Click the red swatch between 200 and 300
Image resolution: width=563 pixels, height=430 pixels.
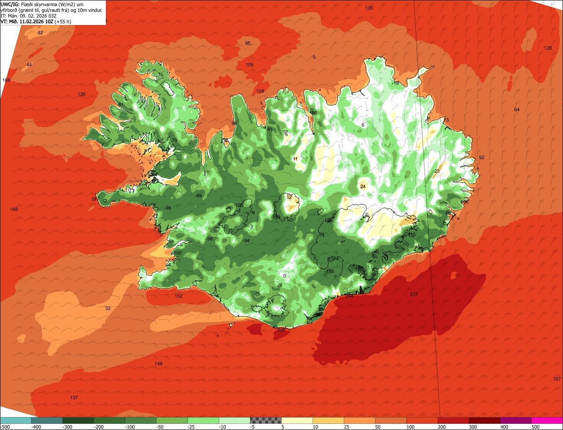pyautogui.click(x=453, y=420)
